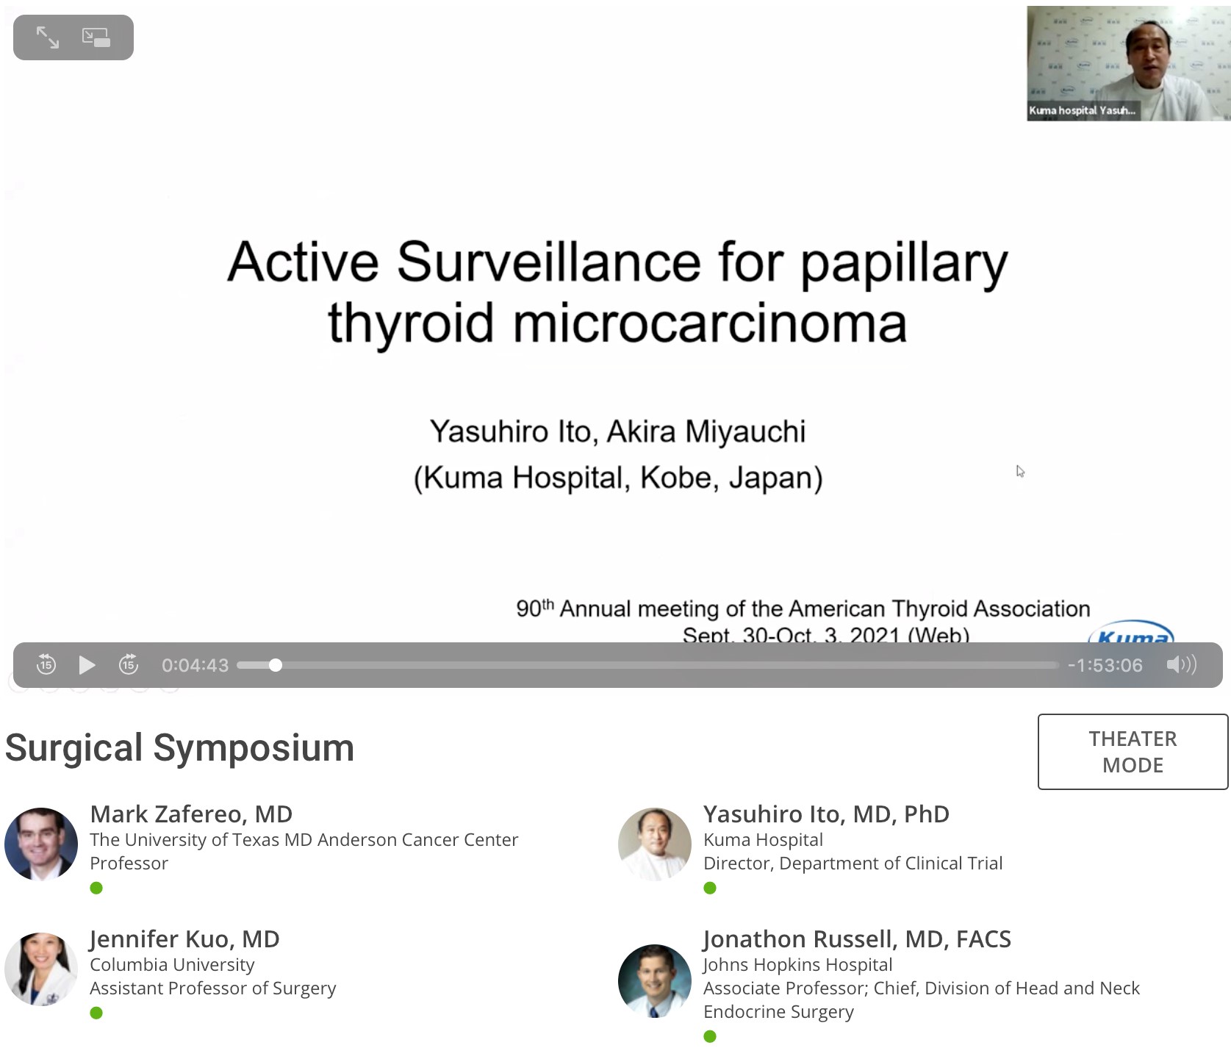Click the slide title 'Active Surveillance for papillary'
Screen dimensions: 1231x1048
(x=617, y=262)
